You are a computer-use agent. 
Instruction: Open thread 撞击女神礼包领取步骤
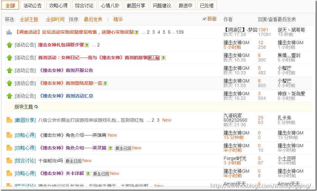coord(61,45)
